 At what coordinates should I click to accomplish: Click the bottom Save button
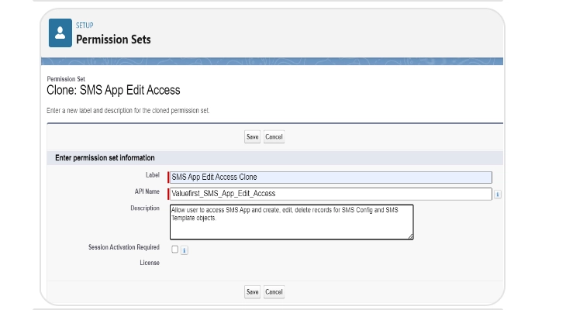[252, 292]
